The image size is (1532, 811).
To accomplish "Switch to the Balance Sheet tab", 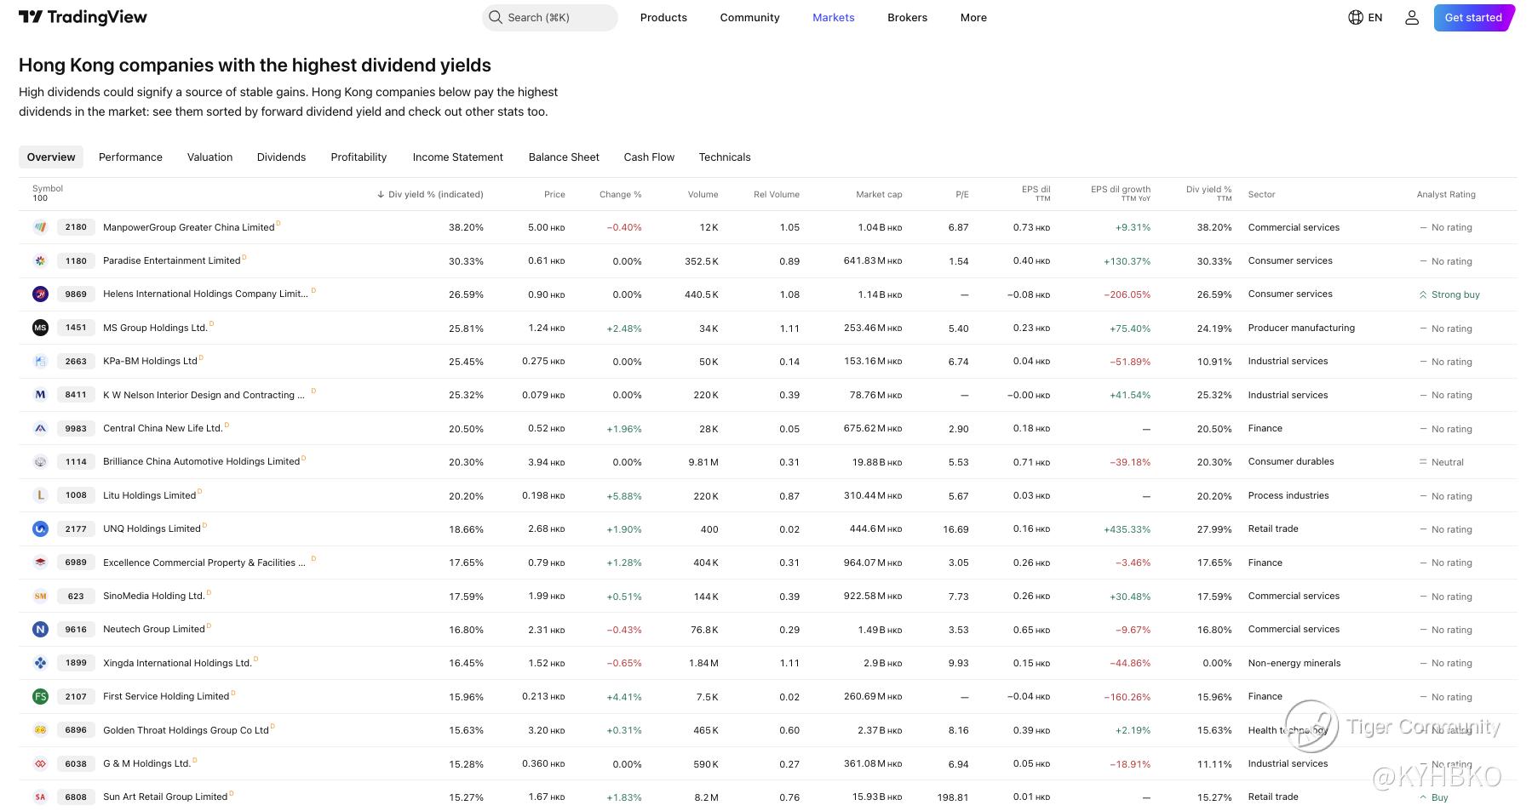I will (564, 157).
